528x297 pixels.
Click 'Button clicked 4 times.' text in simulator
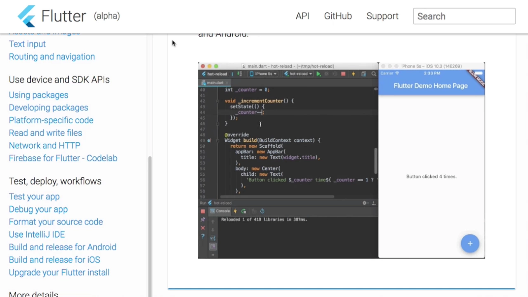[431, 177]
